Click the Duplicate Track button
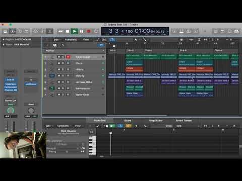 [54, 45]
